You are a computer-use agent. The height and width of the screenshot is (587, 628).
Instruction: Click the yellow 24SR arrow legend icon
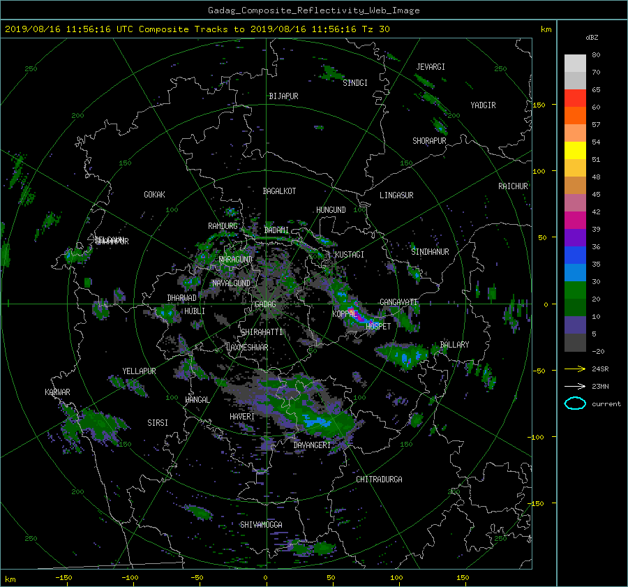(x=575, y=369)
